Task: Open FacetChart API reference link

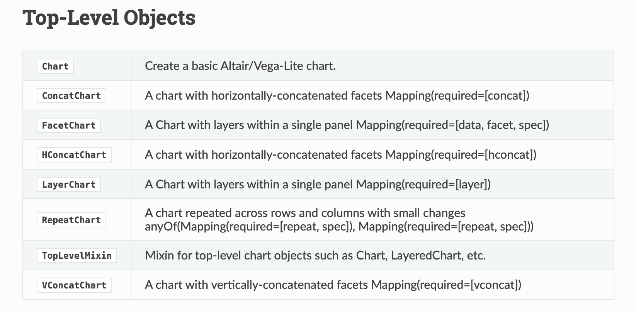Action: click(x=69, y=125)
